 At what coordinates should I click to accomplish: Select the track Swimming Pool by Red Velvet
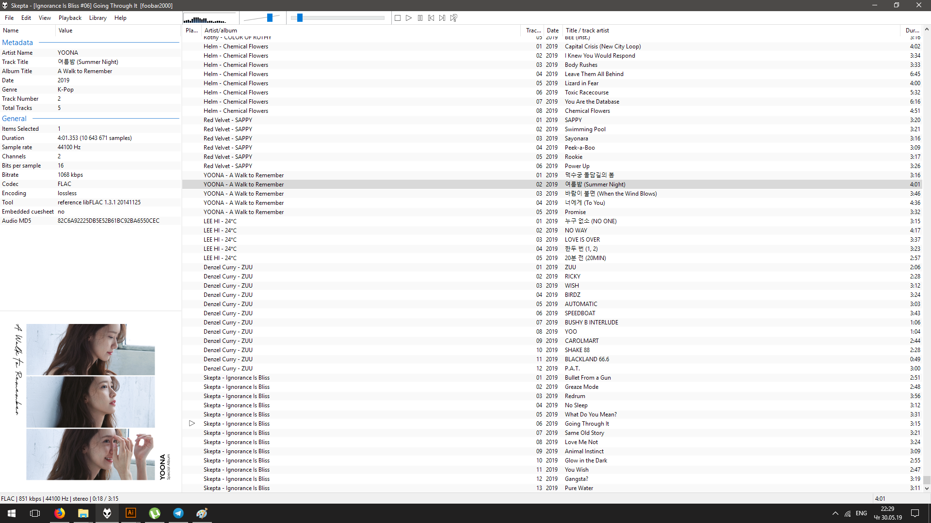585,129
